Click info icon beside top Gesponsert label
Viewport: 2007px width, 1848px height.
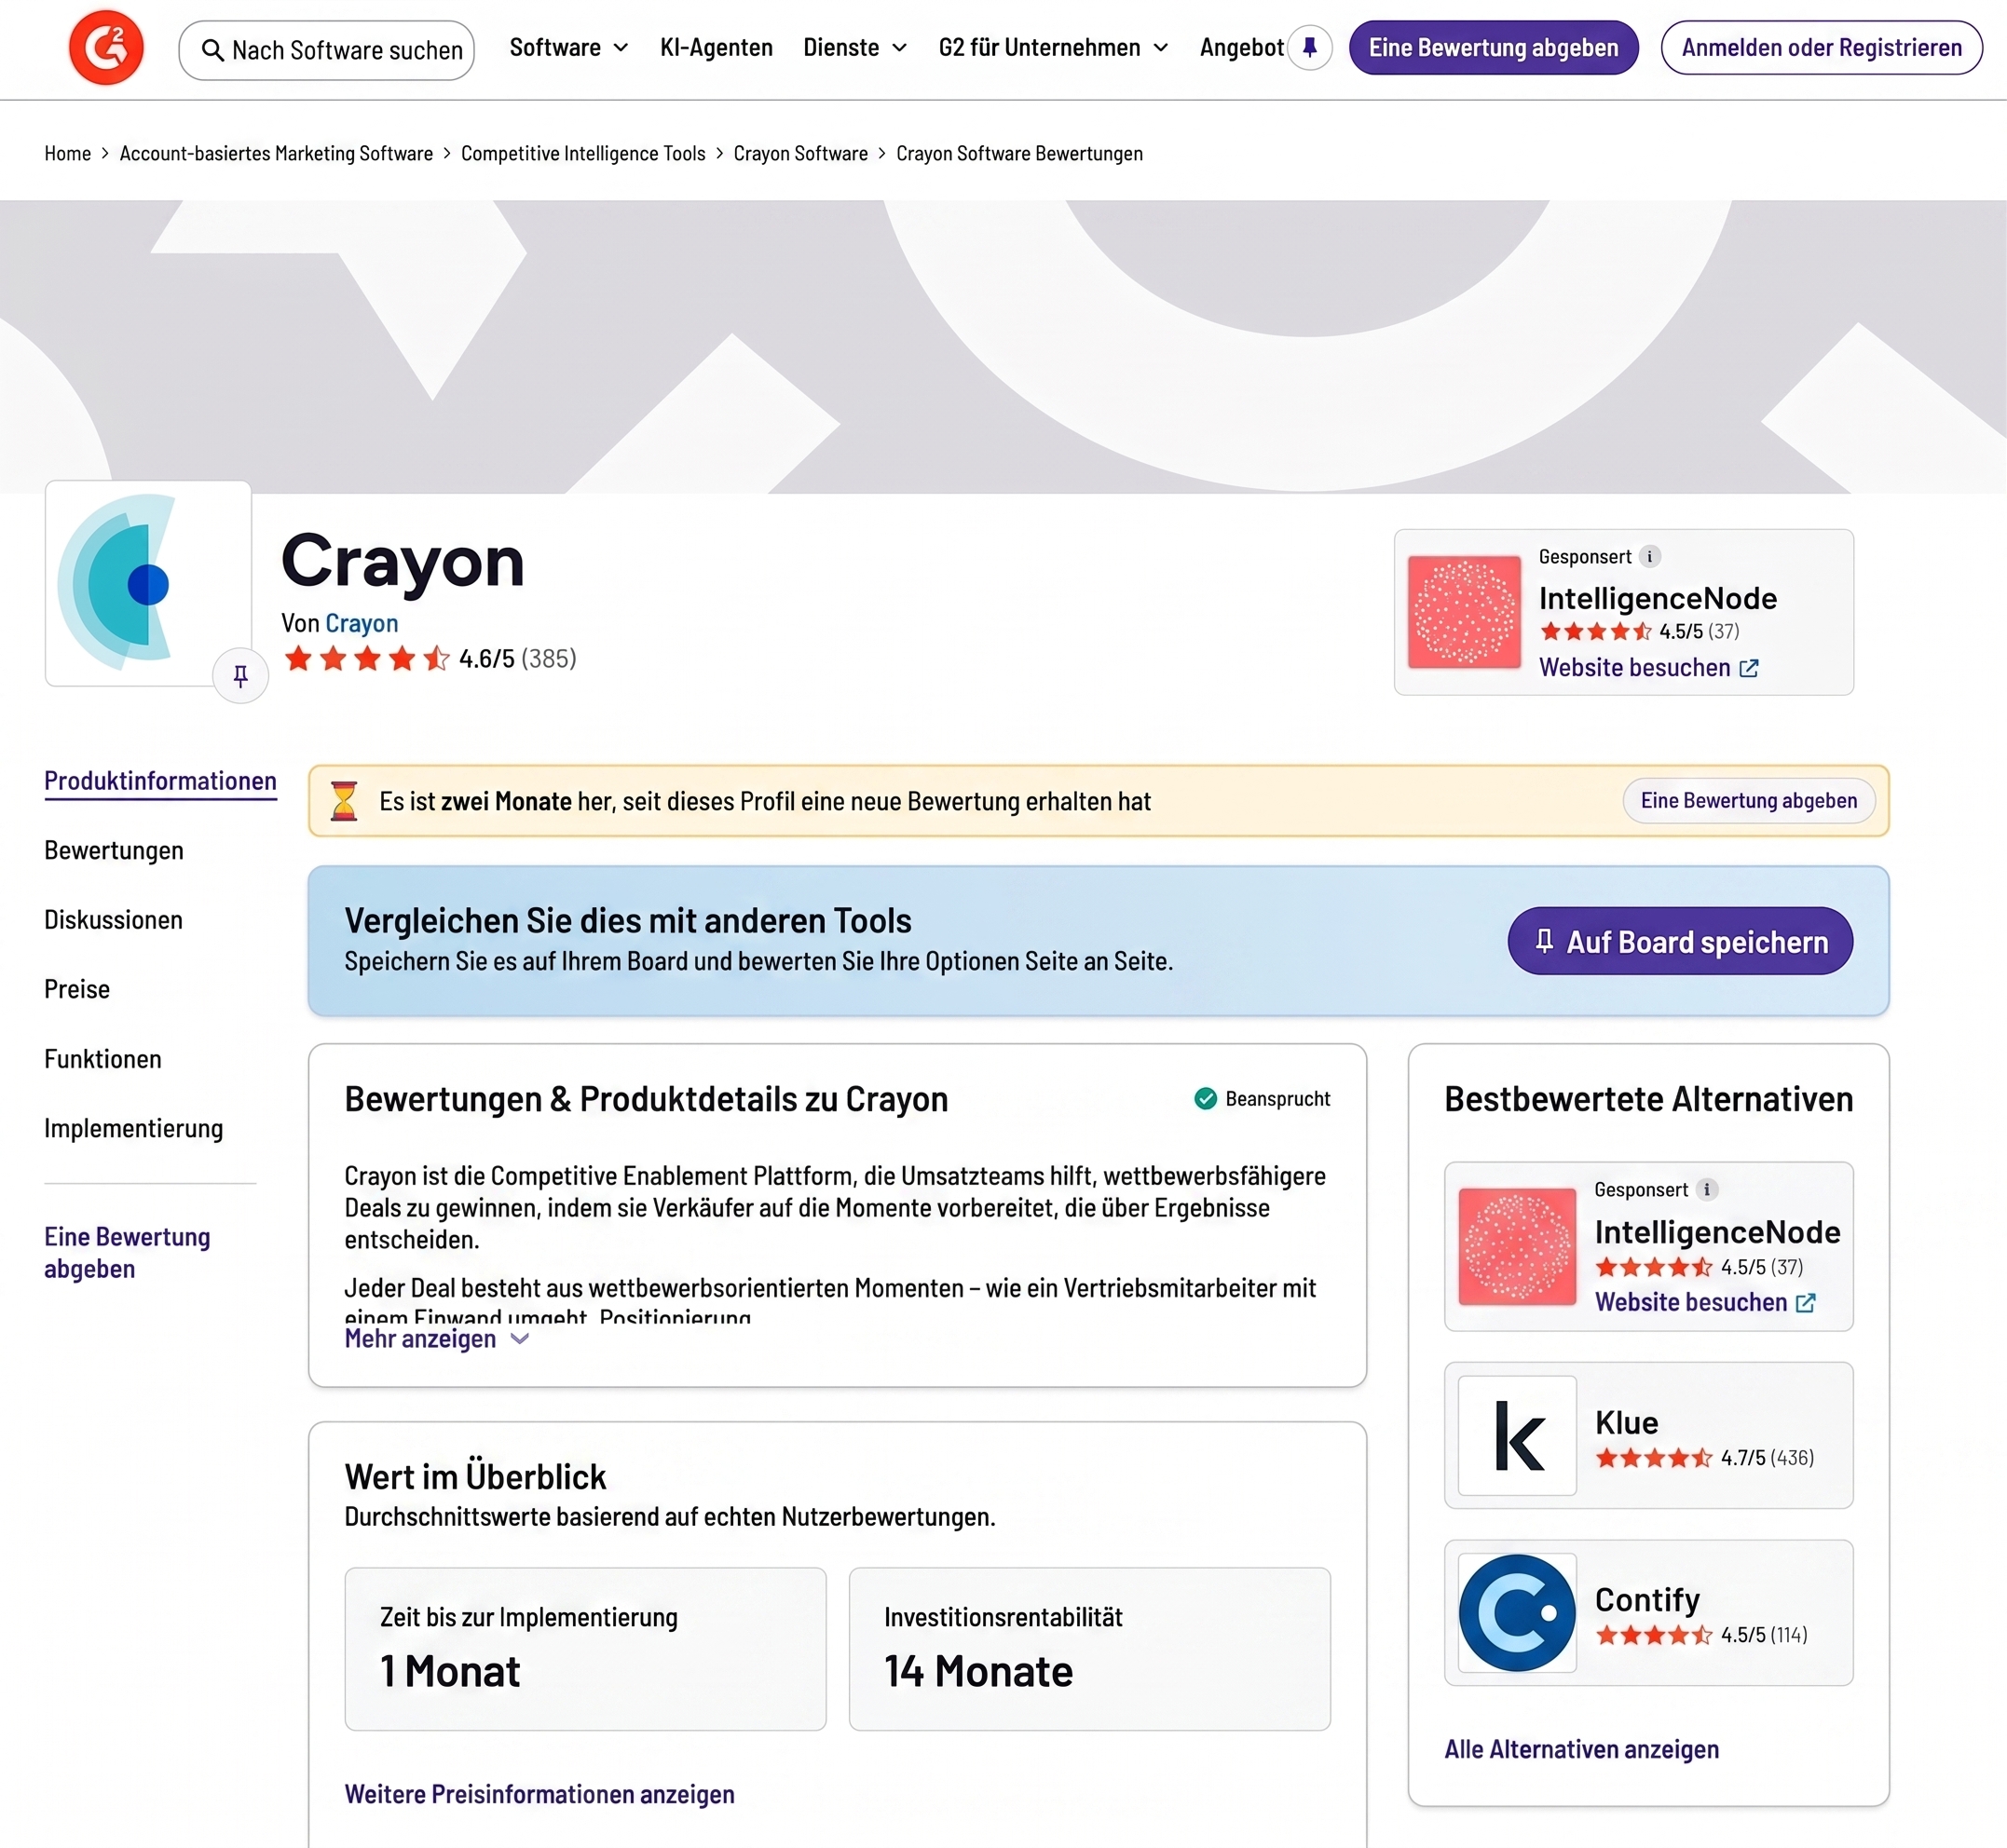tap(1650, 556)
